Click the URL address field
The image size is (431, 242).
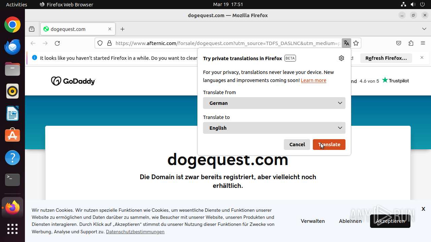(x=228, y=43)
